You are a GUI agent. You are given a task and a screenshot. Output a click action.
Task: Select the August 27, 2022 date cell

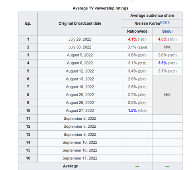[x=80, y=111]
